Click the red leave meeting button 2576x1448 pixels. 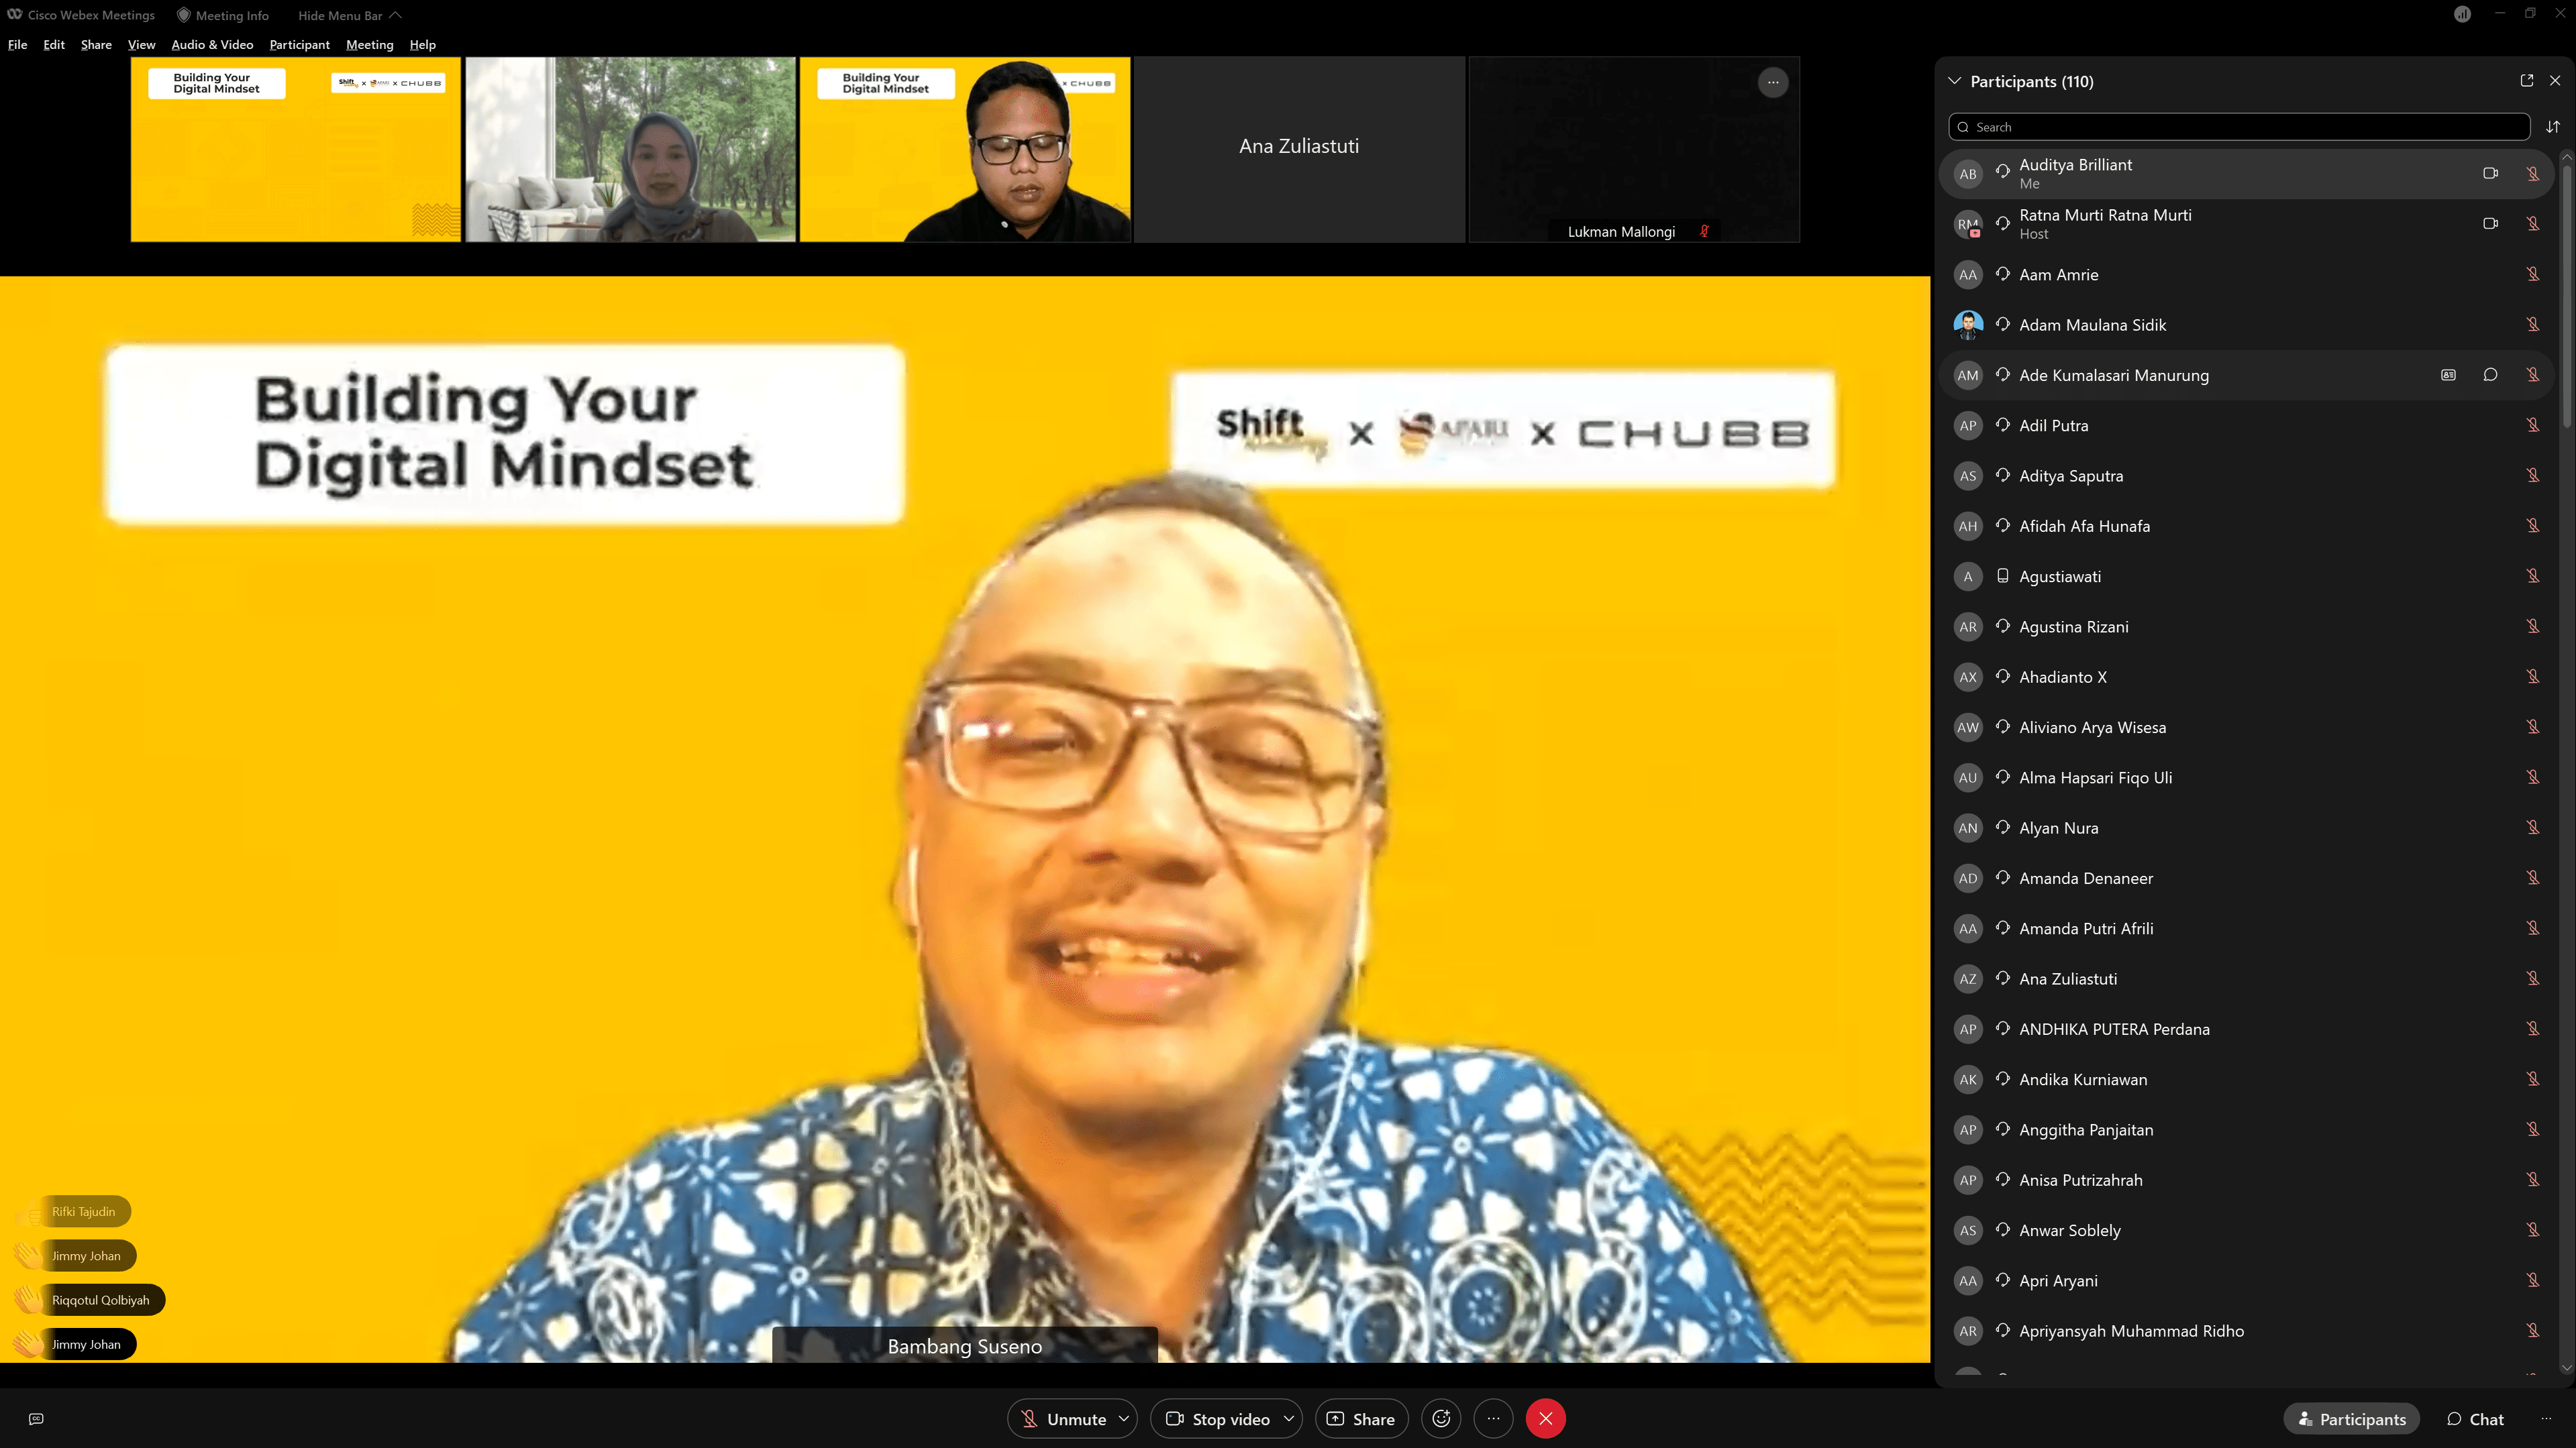pyautogui.click(x=1545, y=1419)
